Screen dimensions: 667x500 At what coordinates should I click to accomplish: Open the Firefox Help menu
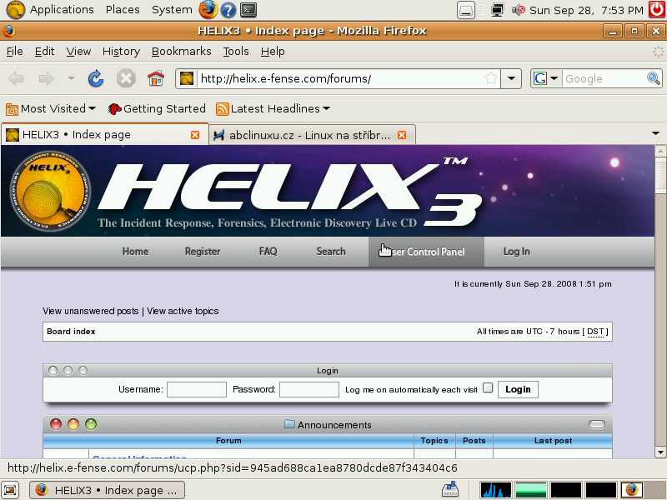click(273, 52)
